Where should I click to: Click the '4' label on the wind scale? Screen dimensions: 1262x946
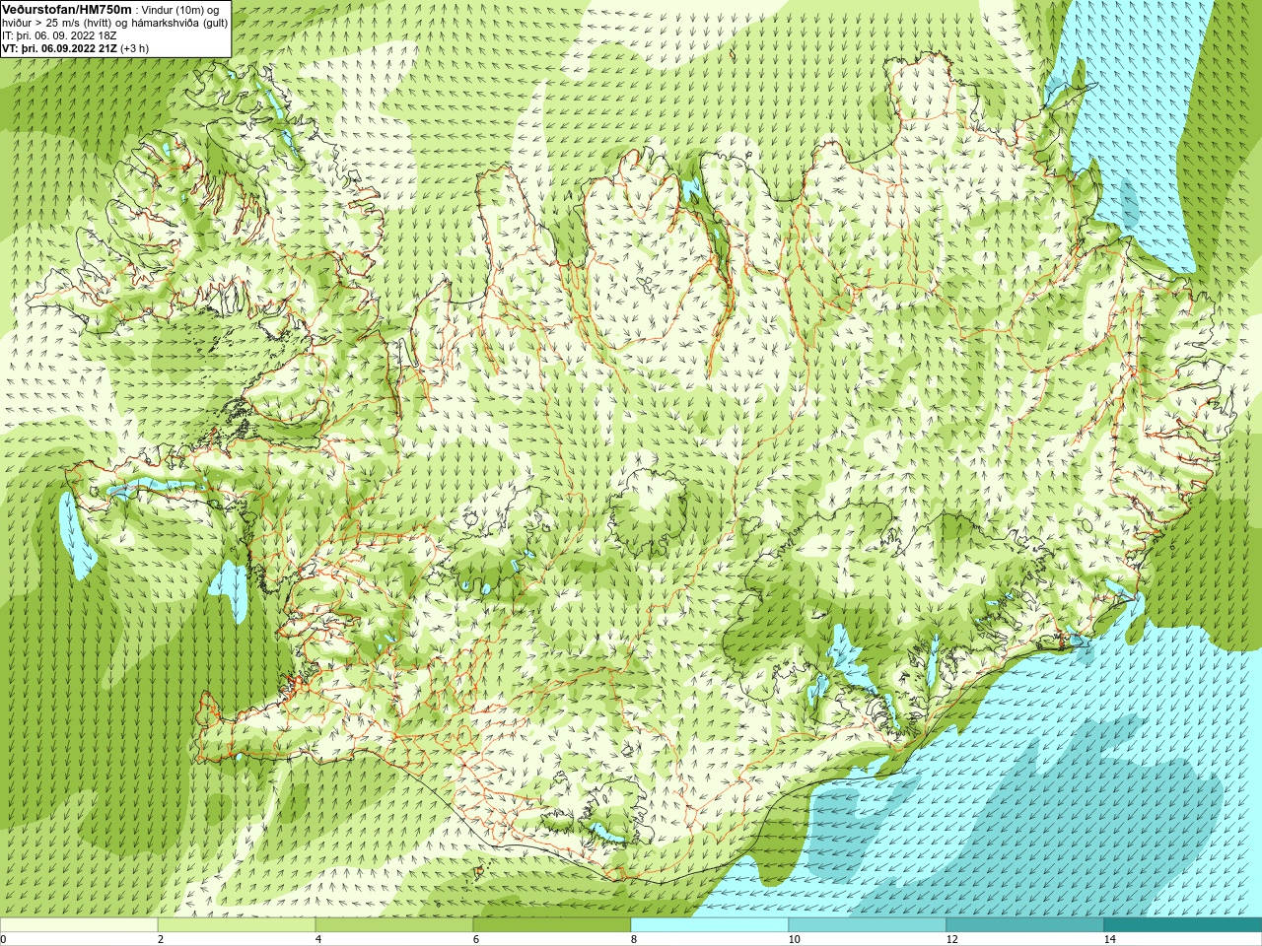318,939
